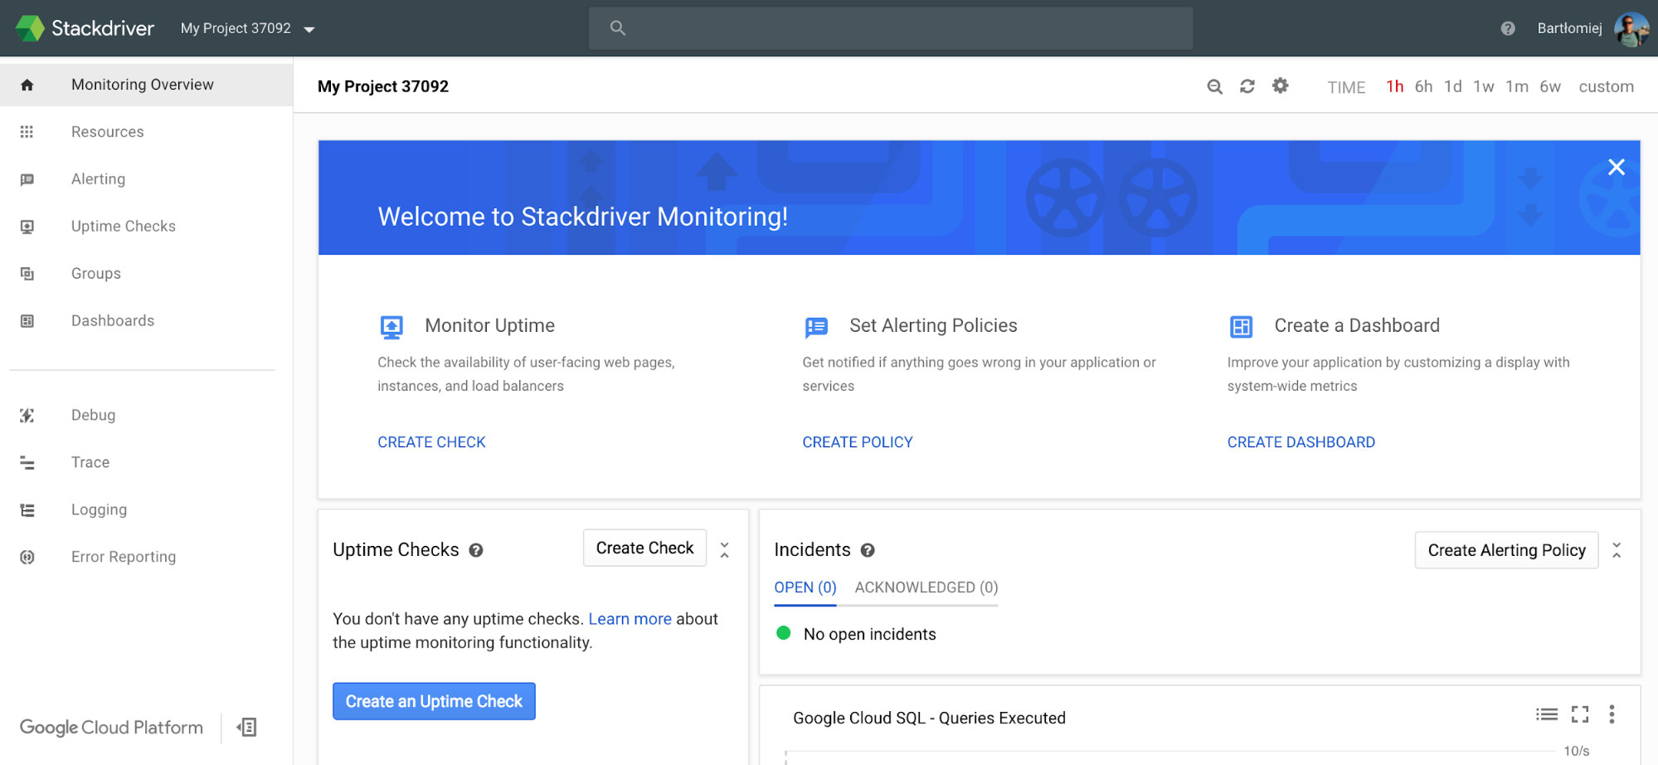
Task: Click the zoom magnifier icon beside refresh
Action: [x=1214, y=86]
